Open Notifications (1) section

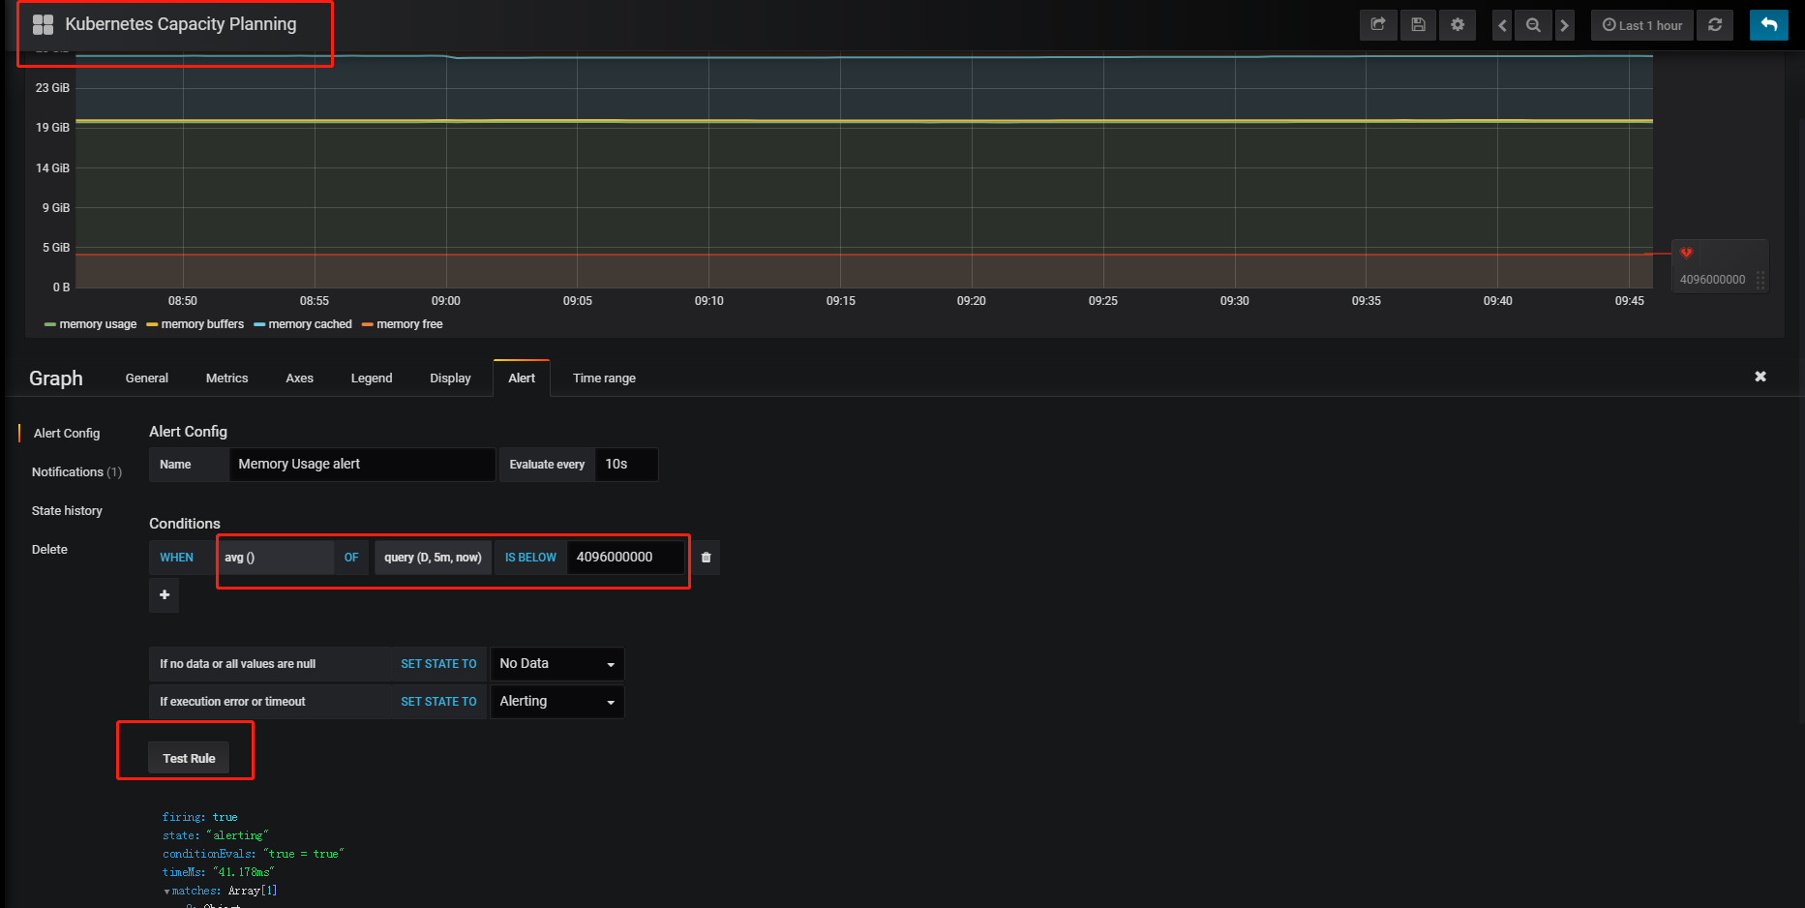click(x=76, y=472)
